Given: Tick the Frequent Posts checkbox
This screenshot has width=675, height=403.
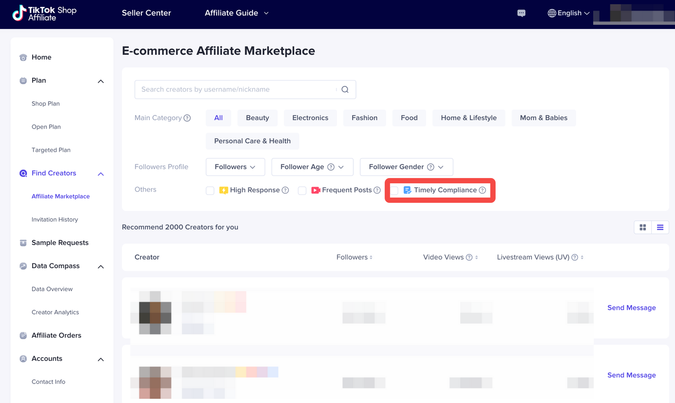Looking at the screenshot, I should click(302, 191).
